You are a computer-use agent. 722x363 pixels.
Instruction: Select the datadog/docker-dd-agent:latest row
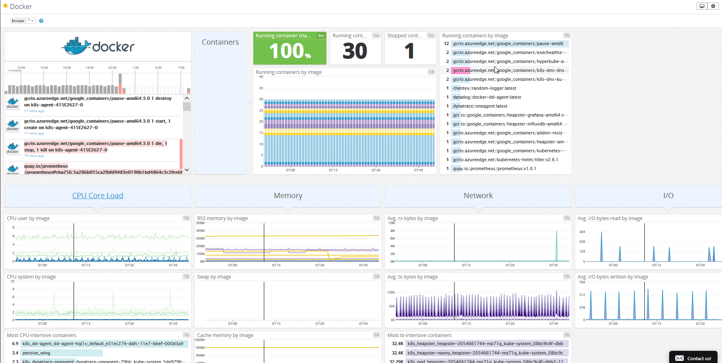[x=505, y=97]
